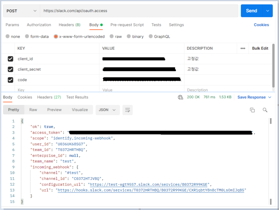Click the "U036UK68SG7" user_id value
The height and width of the screenshot is (210, 279).
click(x=70, y=144)
